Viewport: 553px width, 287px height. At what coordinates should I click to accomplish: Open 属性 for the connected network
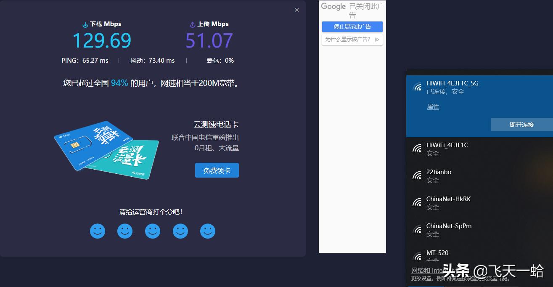[433, 106]
